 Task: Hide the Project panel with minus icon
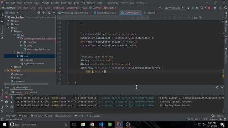(54, 13)
